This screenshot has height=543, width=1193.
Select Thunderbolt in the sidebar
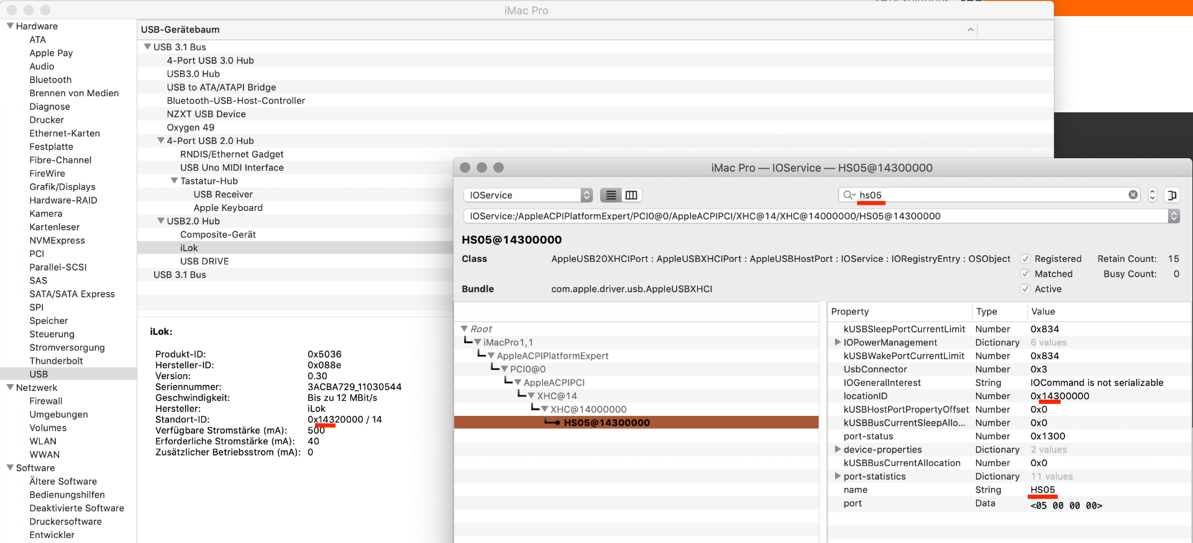(x=56, y=361)
